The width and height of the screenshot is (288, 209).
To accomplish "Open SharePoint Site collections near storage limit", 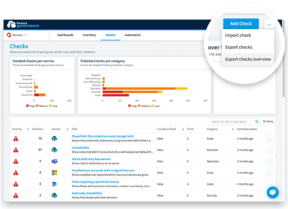I will [x=103, y=136].
